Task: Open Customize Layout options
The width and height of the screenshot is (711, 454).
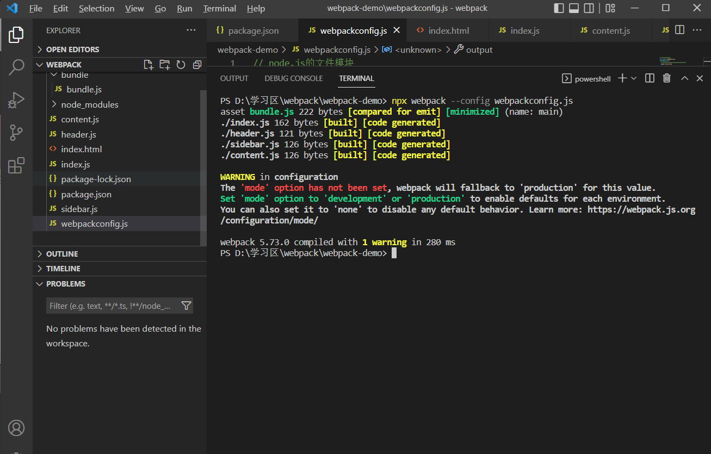Action: click(x=610, y=8)
